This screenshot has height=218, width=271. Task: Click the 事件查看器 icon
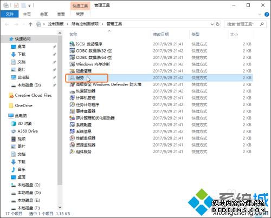pyautogui.click(x=72, y=111)
